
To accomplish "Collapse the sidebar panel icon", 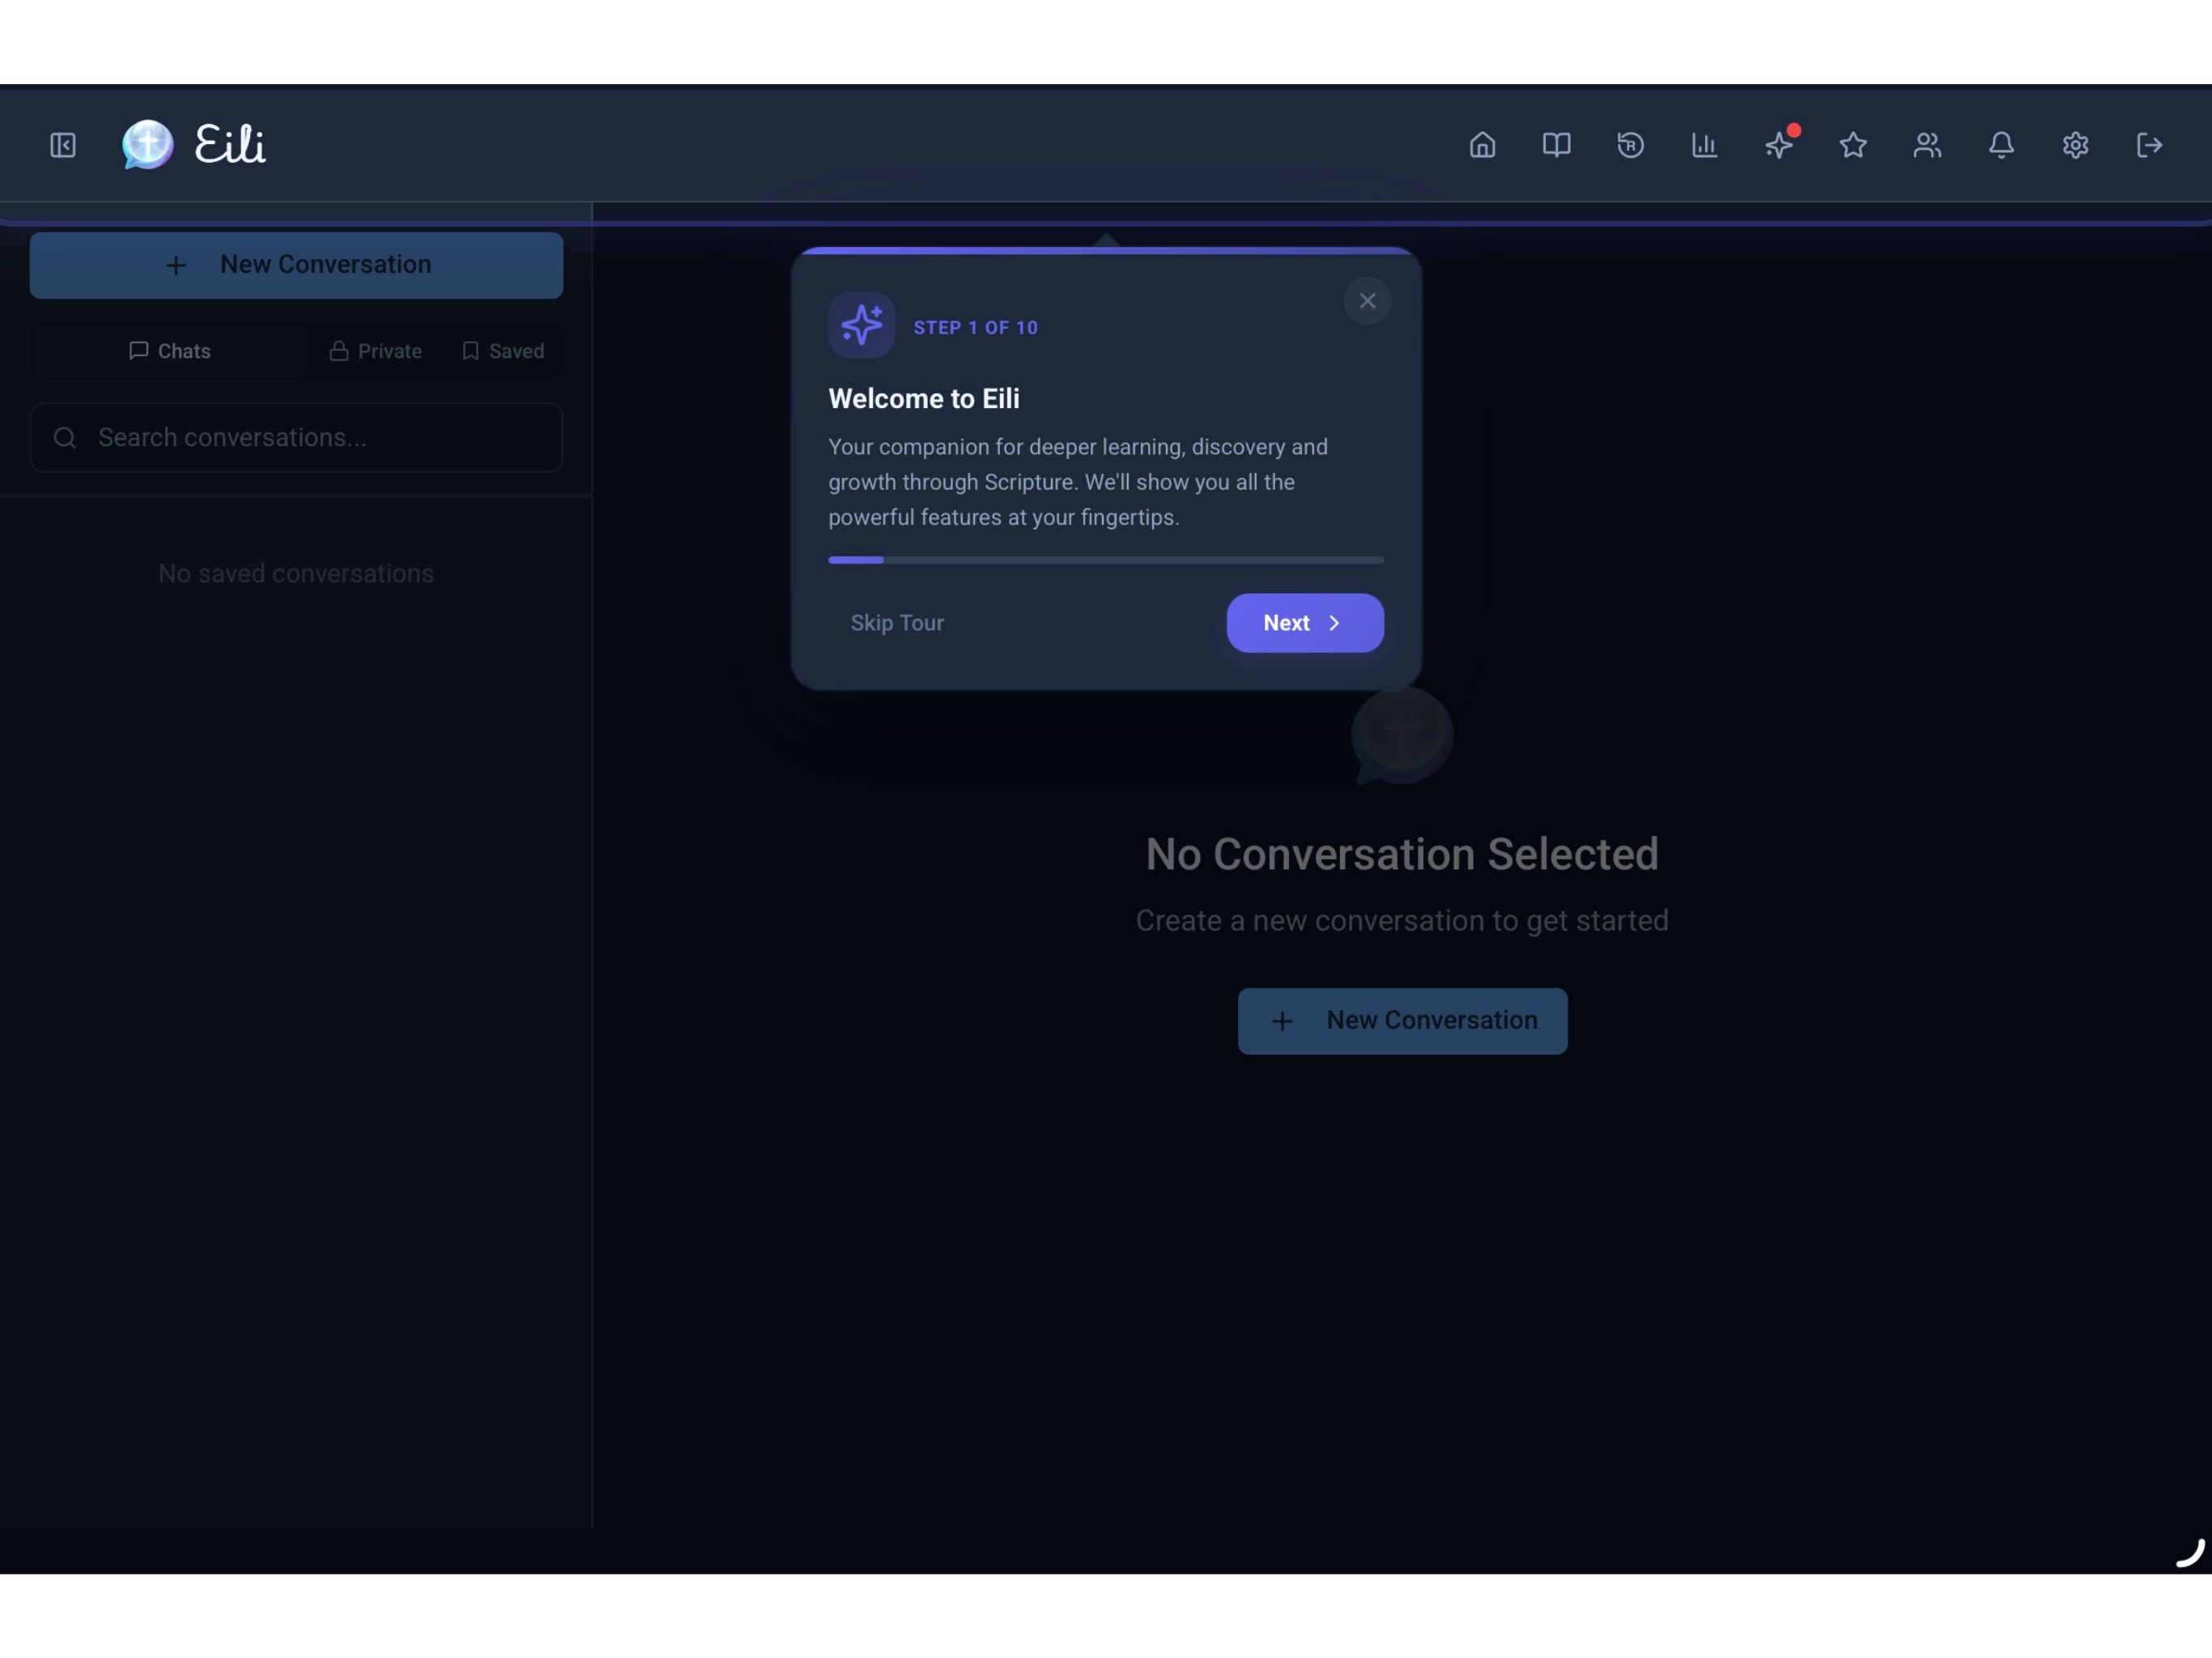I will [63, 146].
